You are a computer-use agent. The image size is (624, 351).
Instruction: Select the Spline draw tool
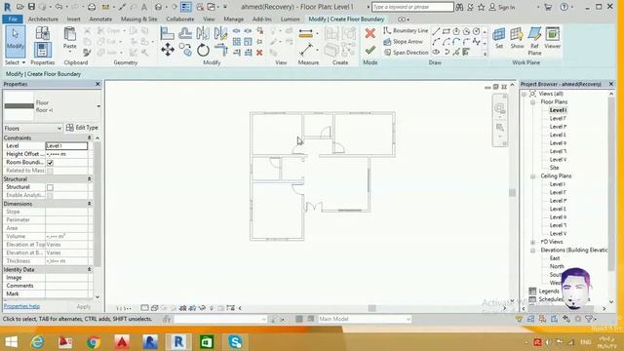pyautogui.click(x=477, y=41)
